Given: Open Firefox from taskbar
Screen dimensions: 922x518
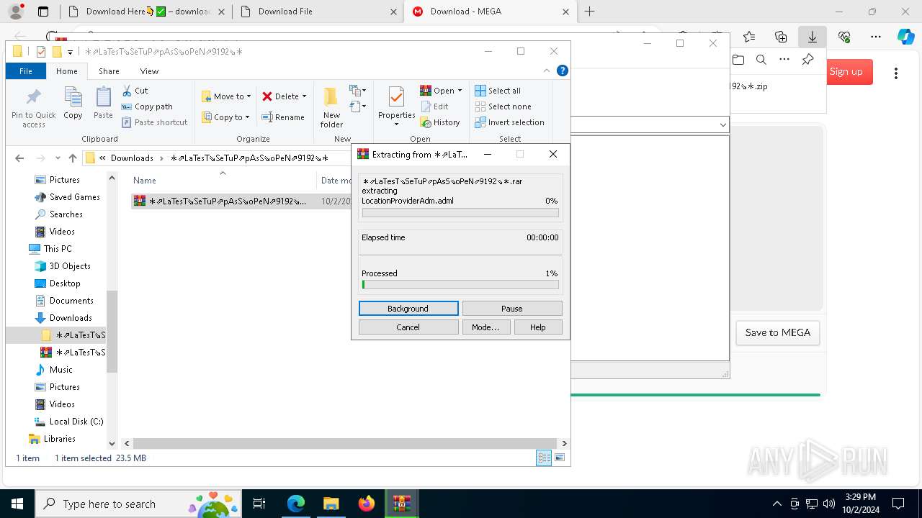Looking at the screenshot, I should click(x=366, y=504).
